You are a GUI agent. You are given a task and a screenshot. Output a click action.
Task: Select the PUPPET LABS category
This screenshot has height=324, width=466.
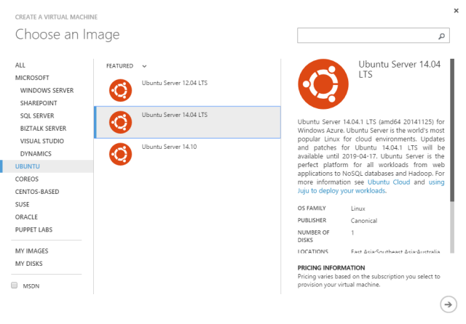click(33, 230)
